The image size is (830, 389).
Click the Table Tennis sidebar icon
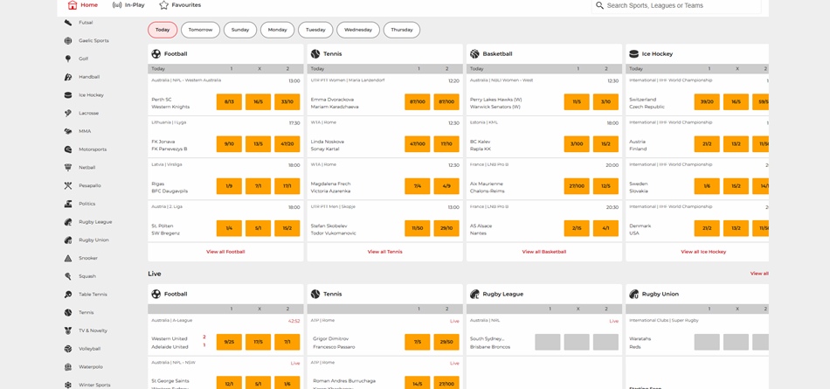[68, 295]
